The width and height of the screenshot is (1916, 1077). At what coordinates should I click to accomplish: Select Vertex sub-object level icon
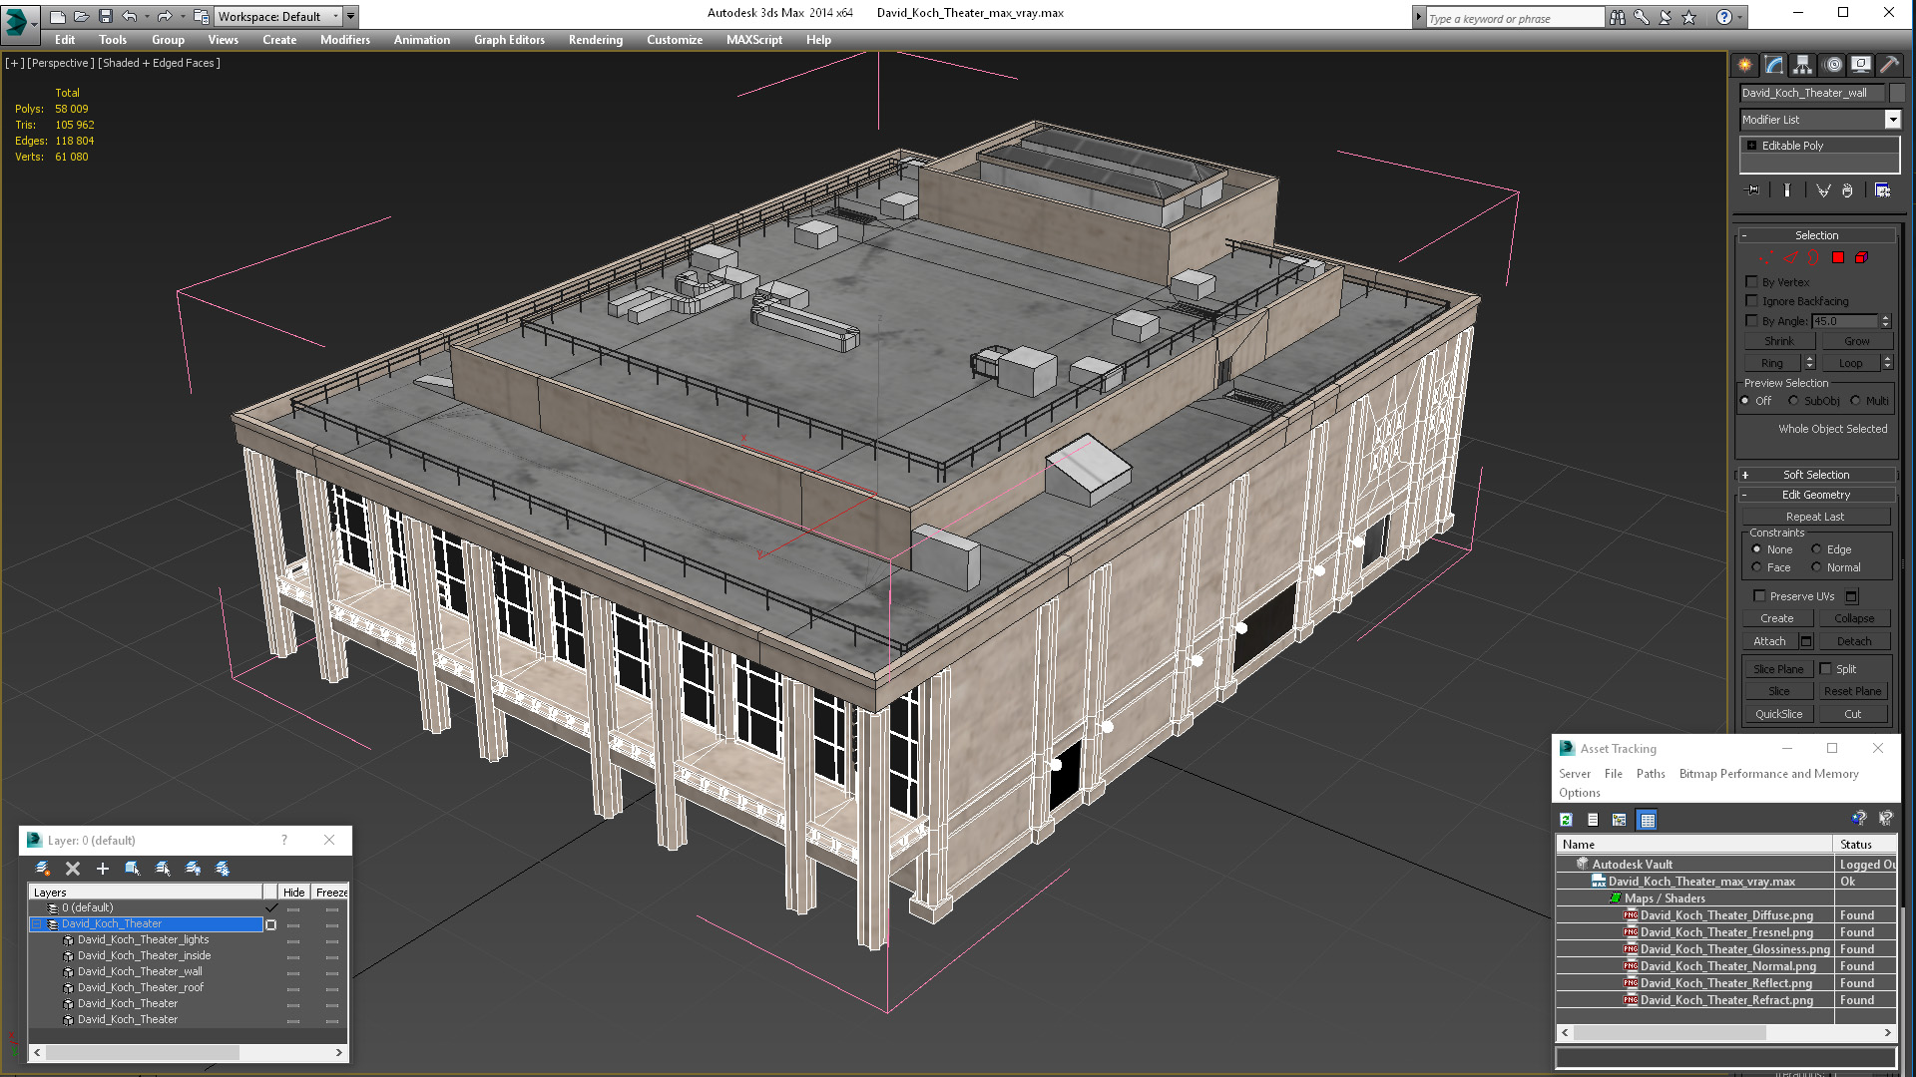pos(1766,257)
